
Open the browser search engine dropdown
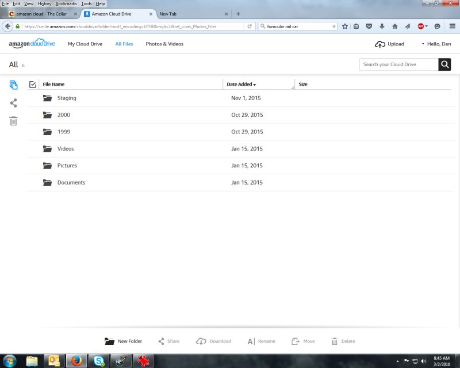pyautogui.click(x=263, y=26)
